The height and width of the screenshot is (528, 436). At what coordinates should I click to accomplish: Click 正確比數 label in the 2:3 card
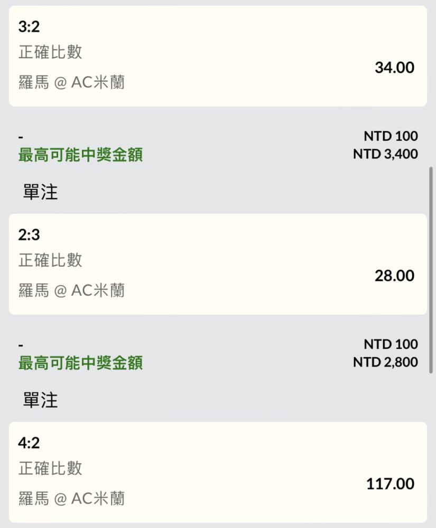point(51,260)
